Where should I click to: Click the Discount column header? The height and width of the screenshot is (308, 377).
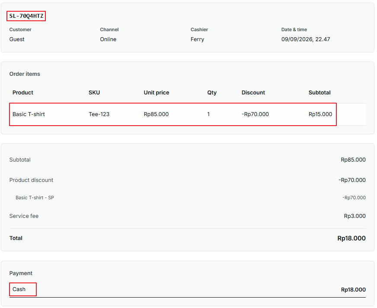click(253, 93)
